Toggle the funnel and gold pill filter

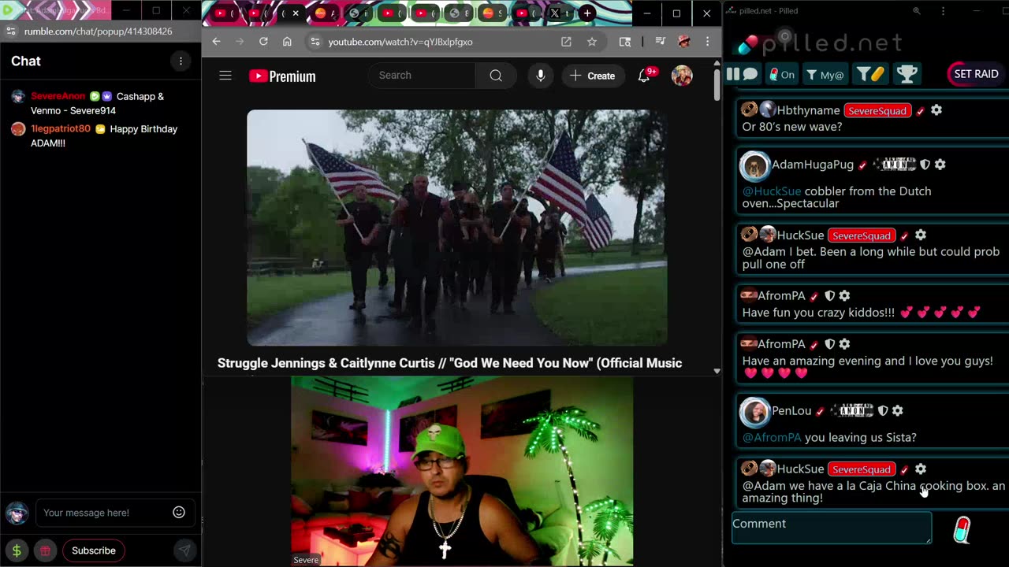click(870, 75)
